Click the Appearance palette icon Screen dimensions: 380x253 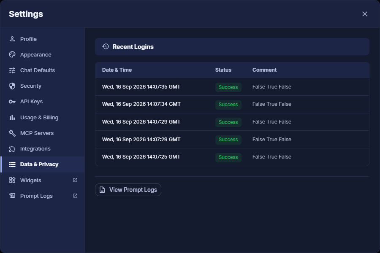click(x=12, y=55)
